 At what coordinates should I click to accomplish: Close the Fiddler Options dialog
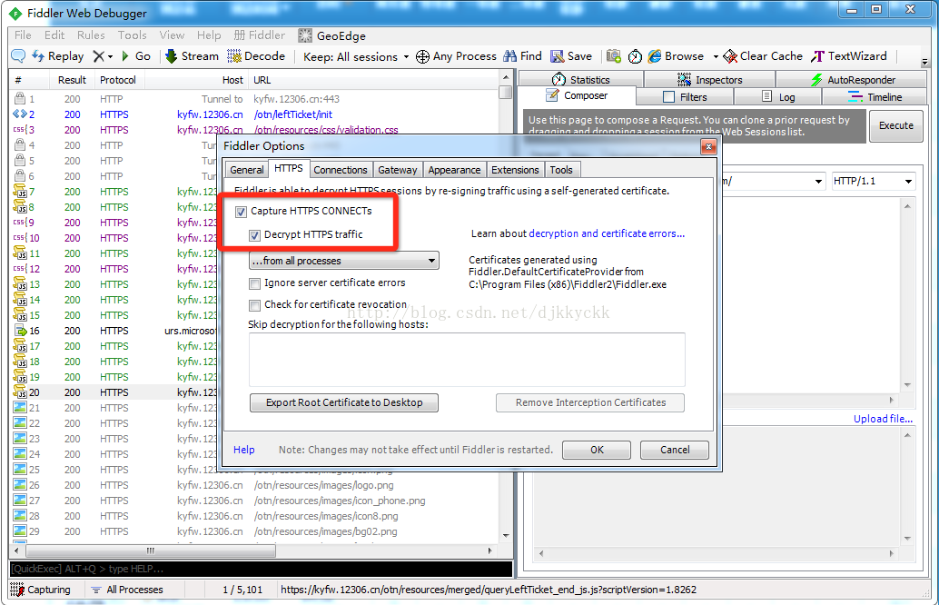[707, 146]
